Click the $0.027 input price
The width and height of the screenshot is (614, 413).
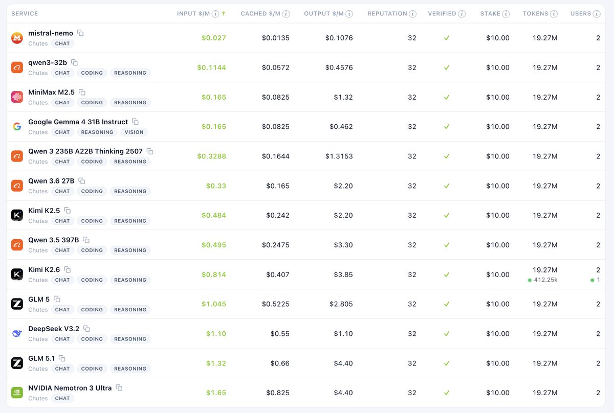(214, 38)
